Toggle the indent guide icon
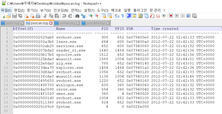This screenshot has height=114, width=222. pyautogui.click(x=129, y=16)
